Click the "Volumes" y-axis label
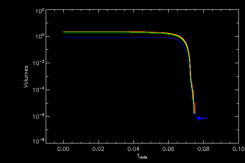The width and height of the screenshot is (245, 163). (x=25, y=76)
